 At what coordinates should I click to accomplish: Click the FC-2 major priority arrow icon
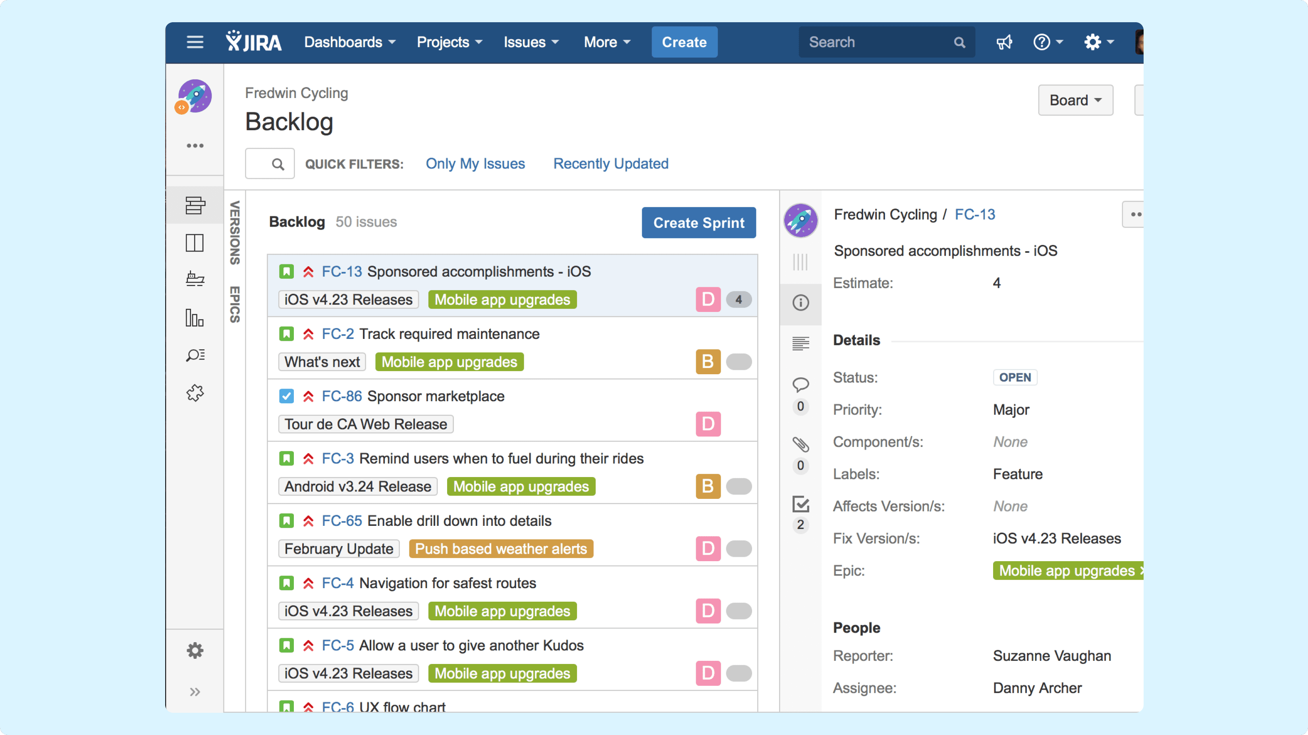pyautogui.click(x=308, y=334)
